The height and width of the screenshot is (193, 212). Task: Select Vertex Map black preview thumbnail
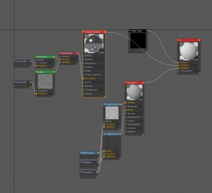138,41
